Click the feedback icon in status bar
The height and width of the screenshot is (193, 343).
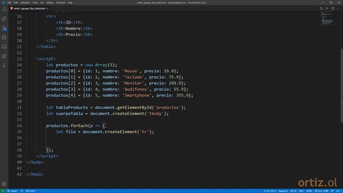[x=332, y=191]
